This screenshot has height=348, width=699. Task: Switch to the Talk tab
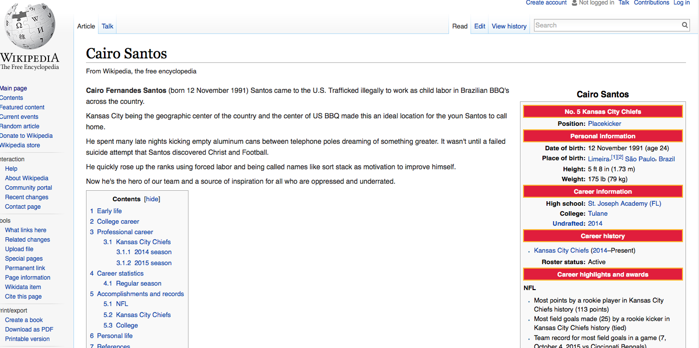pyautogui.click(x=107, y=26)
